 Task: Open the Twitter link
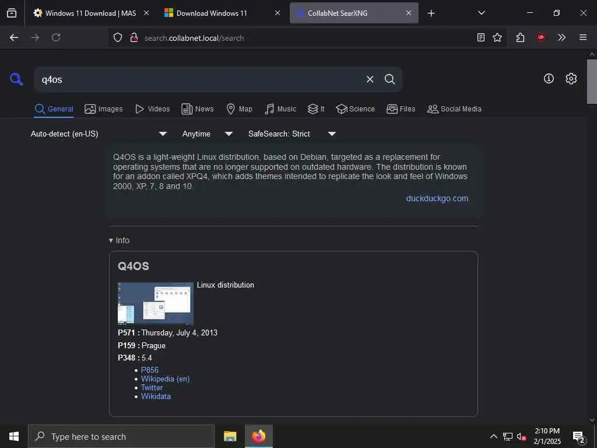pos(152,387)
